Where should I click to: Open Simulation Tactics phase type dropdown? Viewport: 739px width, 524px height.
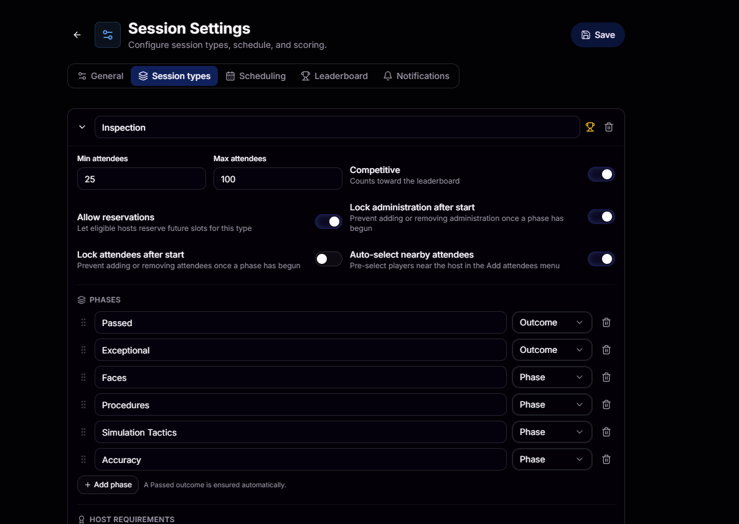[x=552, y=432]
